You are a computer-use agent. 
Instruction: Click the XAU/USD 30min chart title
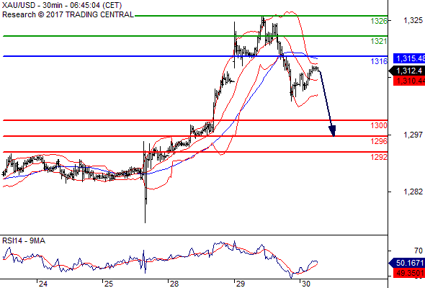(62, 5)
